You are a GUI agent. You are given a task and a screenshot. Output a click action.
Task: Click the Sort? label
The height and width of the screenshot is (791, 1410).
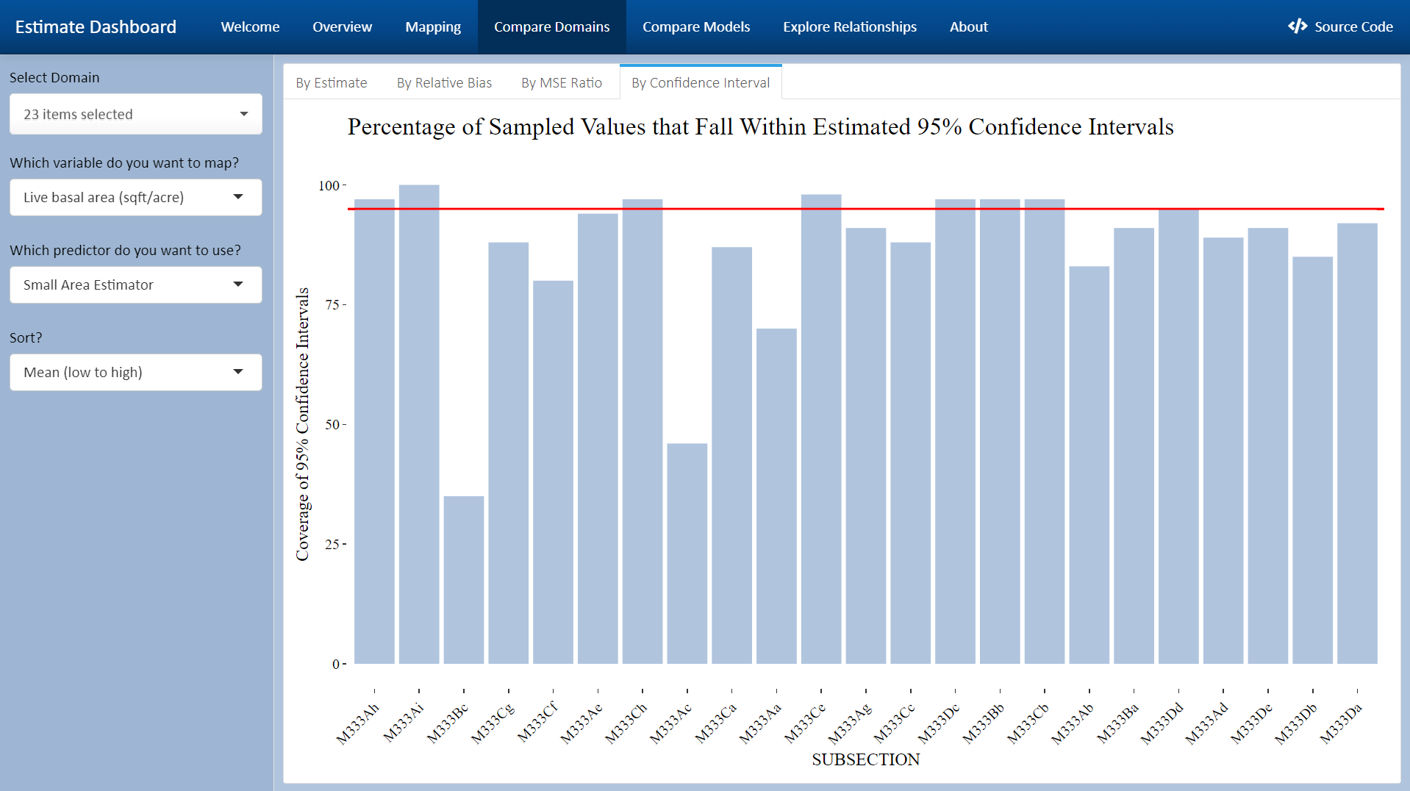(26, 337)
